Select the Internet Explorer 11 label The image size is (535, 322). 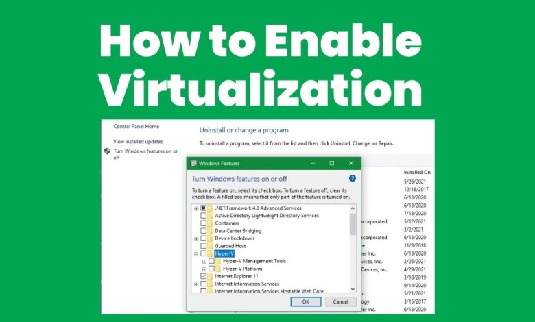click(x=237, y=276)
